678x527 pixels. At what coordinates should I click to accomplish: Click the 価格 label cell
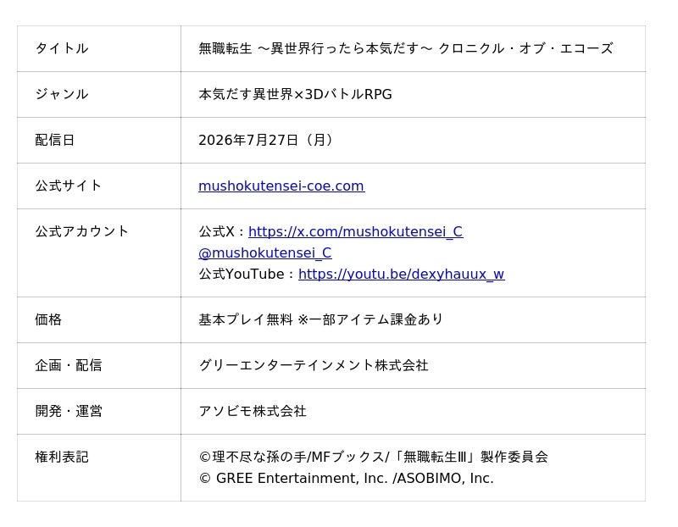click(x=99, y=320)
